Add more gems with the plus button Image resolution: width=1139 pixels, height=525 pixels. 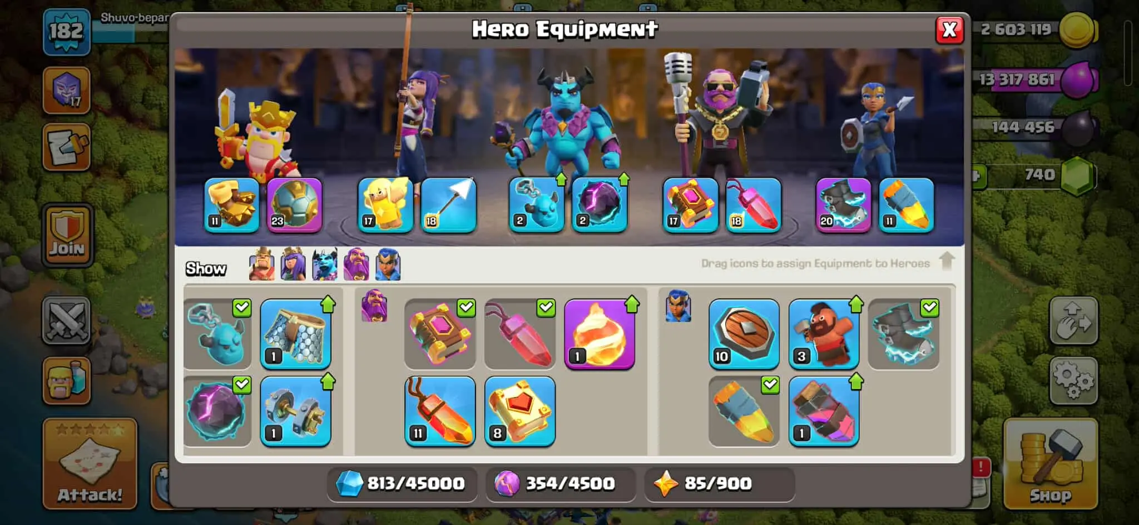click(978, 177)
